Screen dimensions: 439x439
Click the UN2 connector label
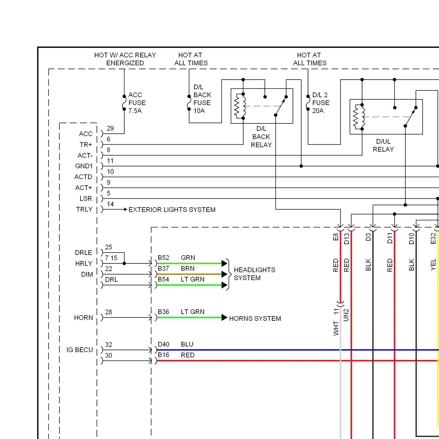click(346, 315)
